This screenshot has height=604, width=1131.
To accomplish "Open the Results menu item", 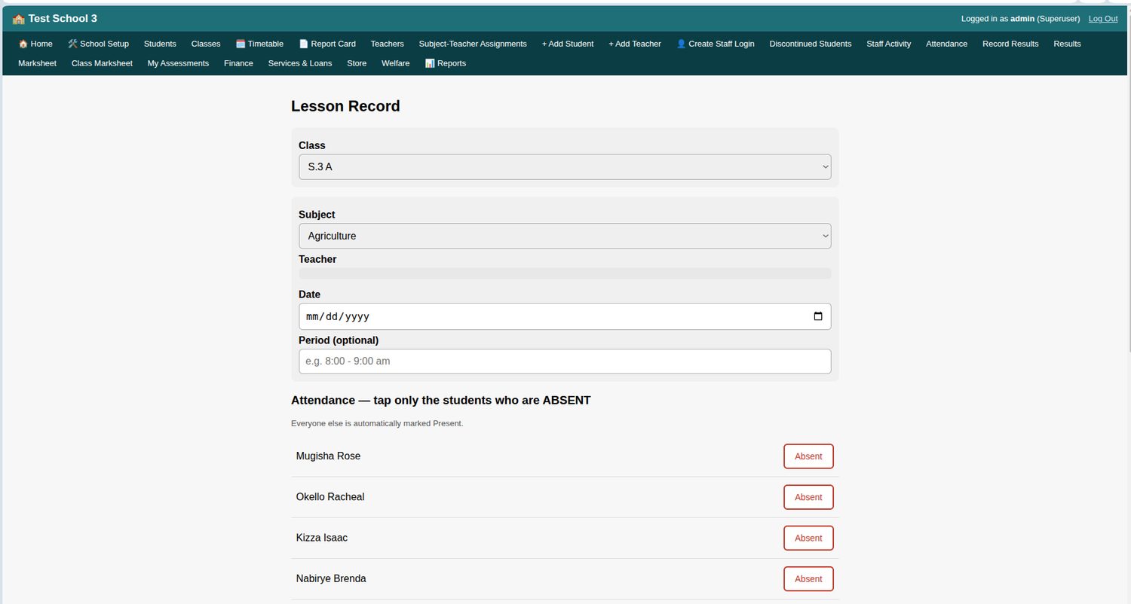I will click(1068, 44).
